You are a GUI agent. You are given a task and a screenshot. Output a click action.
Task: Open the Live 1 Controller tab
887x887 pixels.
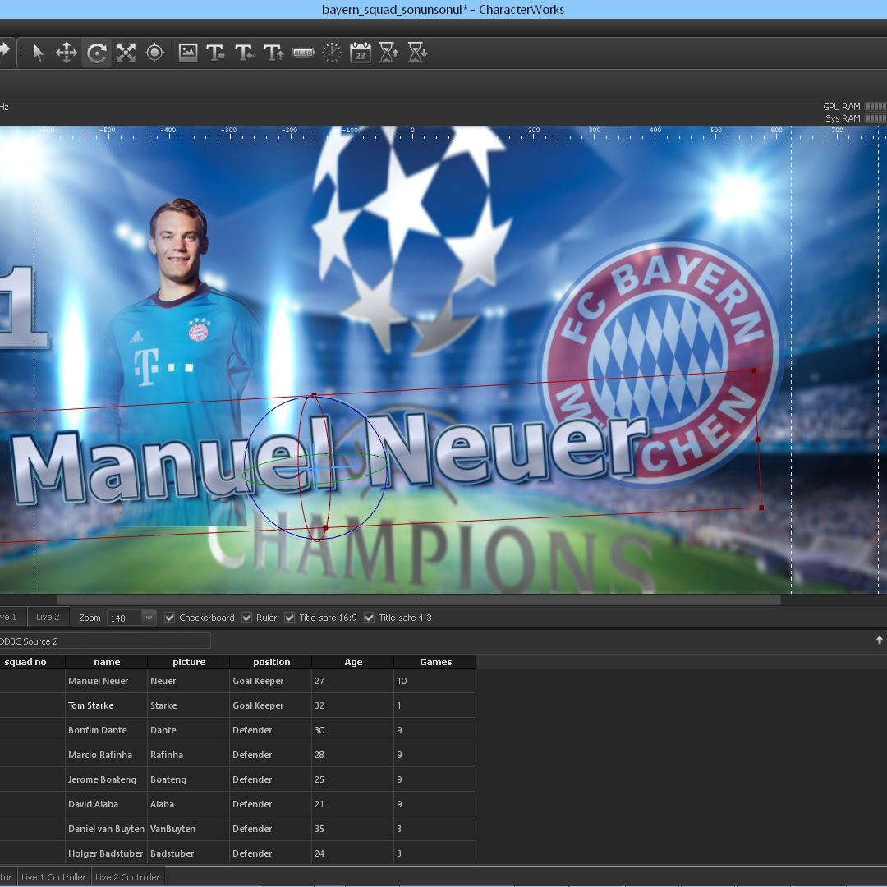[53, 877]
